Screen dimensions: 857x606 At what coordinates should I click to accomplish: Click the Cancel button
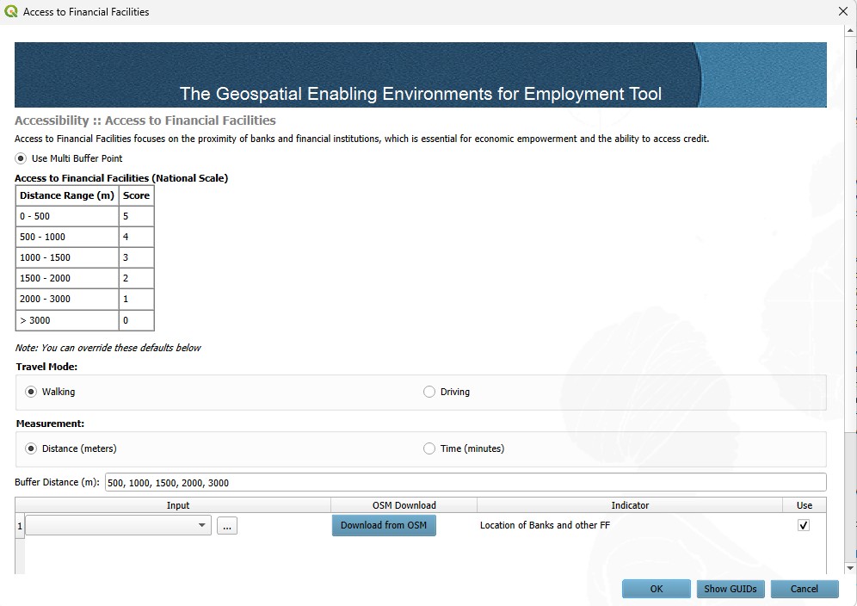pos(804,589)
